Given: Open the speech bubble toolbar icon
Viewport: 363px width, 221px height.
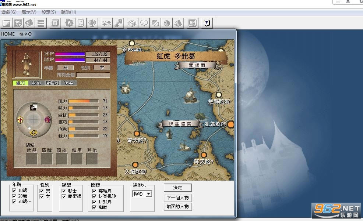Looking at the screenshot, I should click(143, 23).
